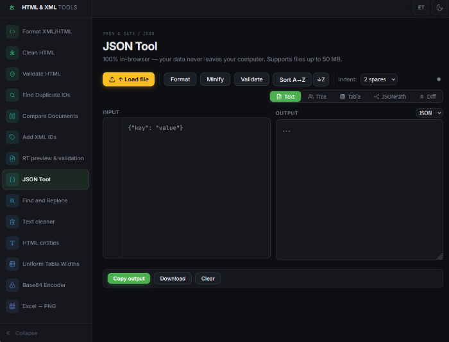The image size is (449, 342).
Task: Open Excel — PNG tool
Action: (46, 306)
